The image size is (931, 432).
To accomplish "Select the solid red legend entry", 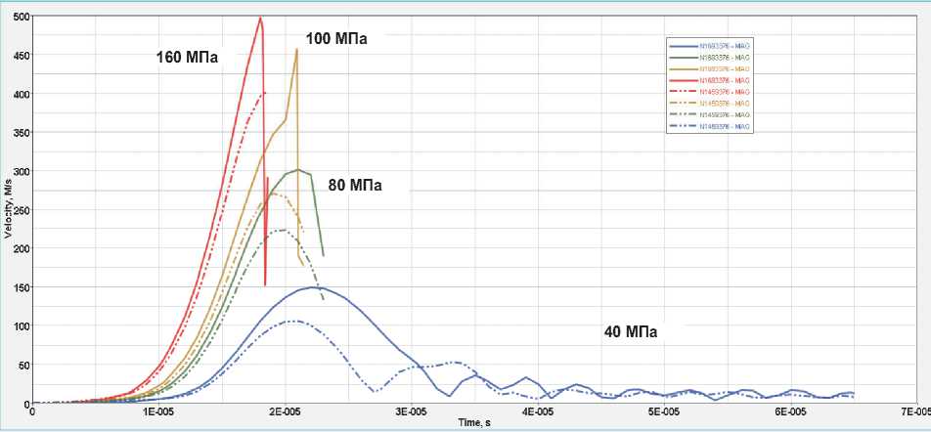I will [710, 80].
